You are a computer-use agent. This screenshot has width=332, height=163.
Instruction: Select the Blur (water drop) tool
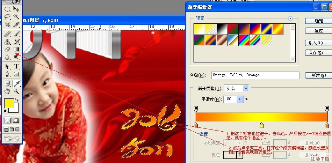pyautogui.click(x=7, y=57)
